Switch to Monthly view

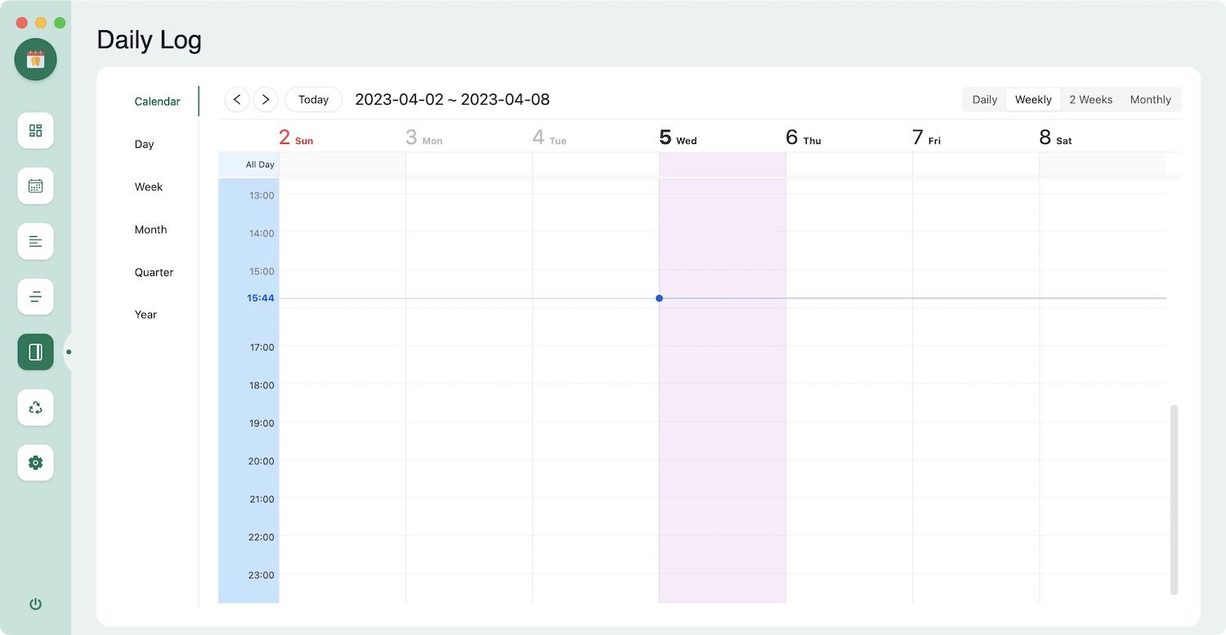(x=1150, y=100)
